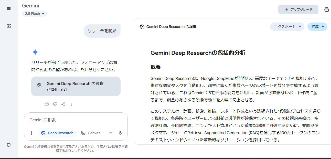Click the microphone voice input icon
Viewport: 331px width, 159px height.
pyautogui.click(x=120, y=133)
